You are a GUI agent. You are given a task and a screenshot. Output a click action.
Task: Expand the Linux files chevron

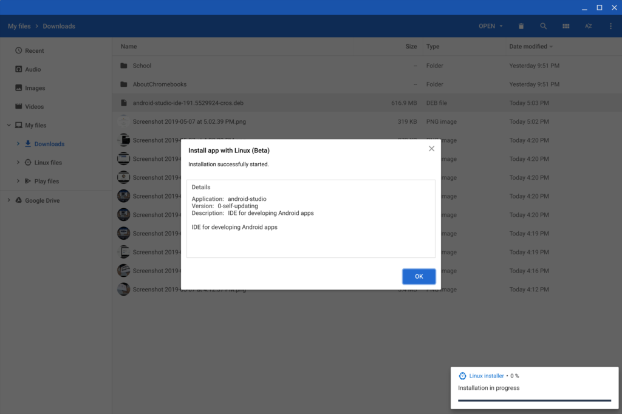click(18, 162)
